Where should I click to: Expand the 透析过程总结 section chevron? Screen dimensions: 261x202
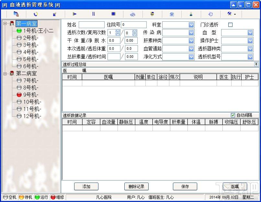256,64
